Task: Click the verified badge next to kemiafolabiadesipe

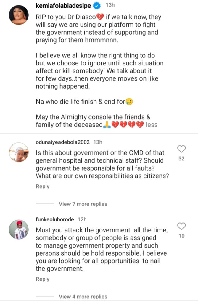Action: pos(96,5)
